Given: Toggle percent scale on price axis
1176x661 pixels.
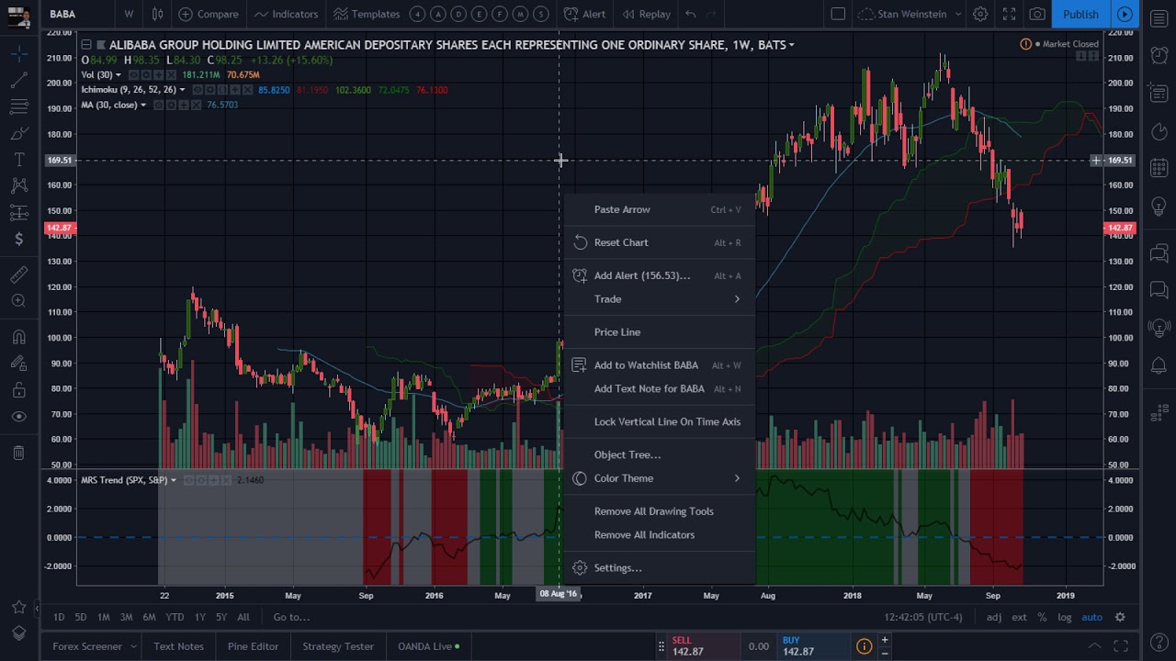Looking at the screenshot, I should point(1042,617).
